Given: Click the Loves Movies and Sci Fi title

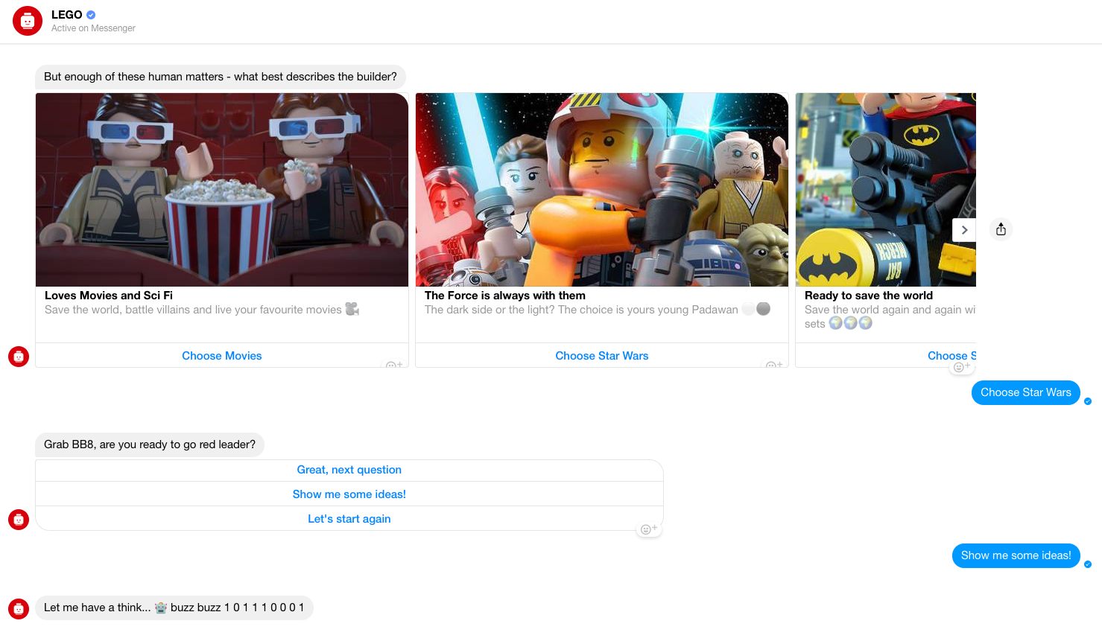Looking at the screenshot, I should click(109, 296).
